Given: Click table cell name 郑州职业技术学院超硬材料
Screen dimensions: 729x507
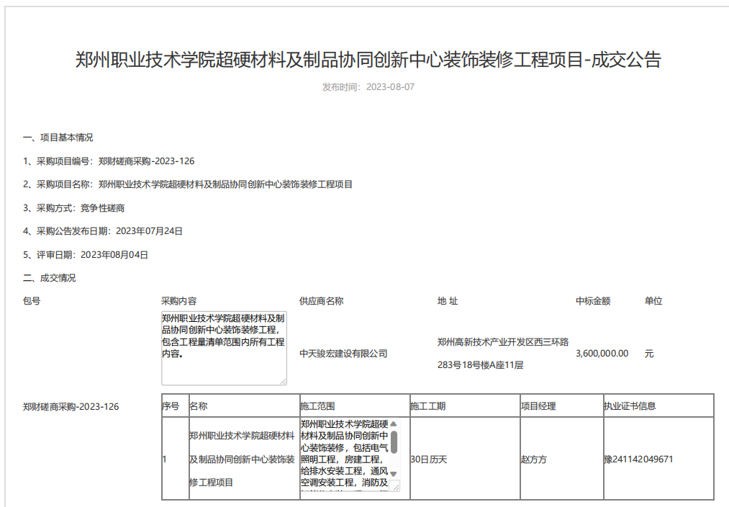Looking at the screenshot, I should (242, 436).
